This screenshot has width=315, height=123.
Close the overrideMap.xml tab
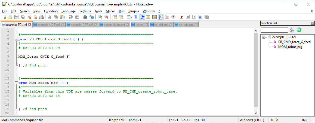point(127,25)
